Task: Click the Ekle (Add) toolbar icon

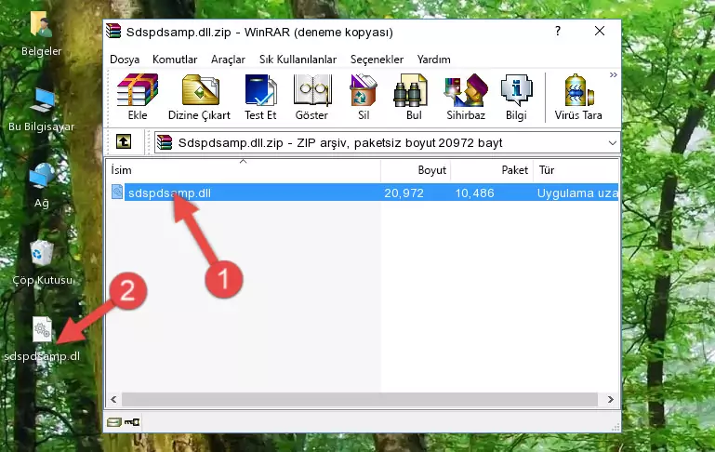Action: (x=138, y=97)
